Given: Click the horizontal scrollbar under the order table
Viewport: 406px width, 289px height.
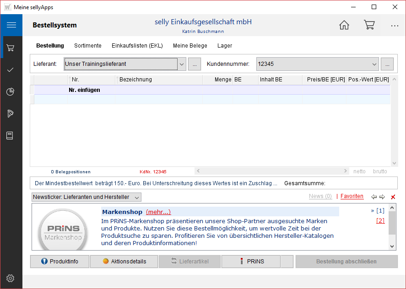Looking at the screenshot, I should (272, 171).
